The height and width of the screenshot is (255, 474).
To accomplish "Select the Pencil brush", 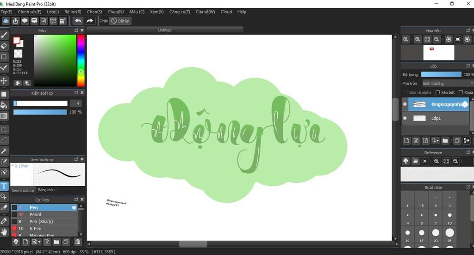I will (x=44, y=214).
